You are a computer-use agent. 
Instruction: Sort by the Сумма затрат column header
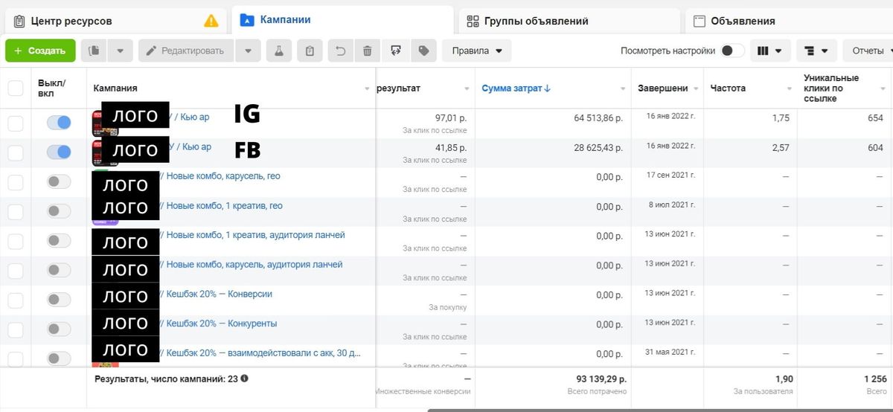(x=516, y=88)
